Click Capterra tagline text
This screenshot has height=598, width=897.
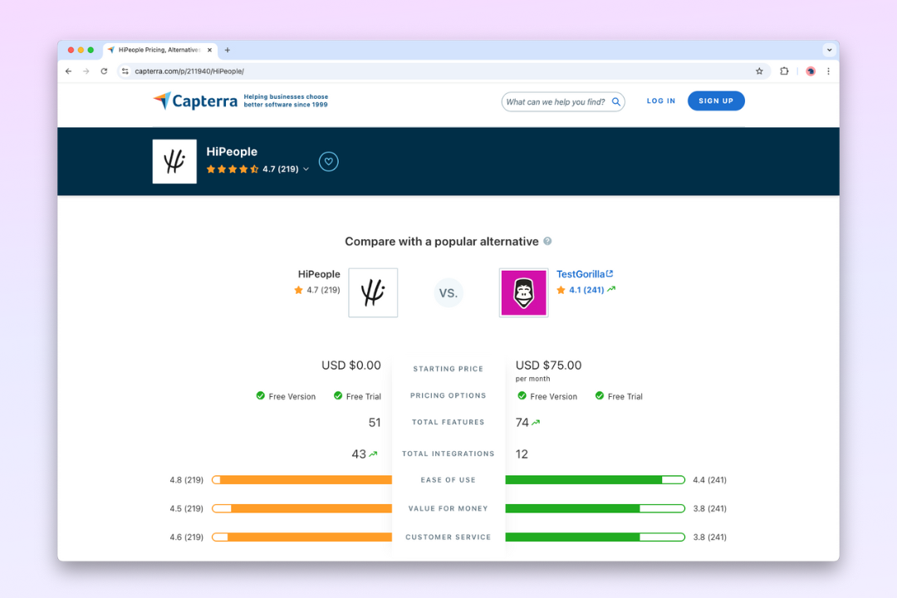pos(286,100)
